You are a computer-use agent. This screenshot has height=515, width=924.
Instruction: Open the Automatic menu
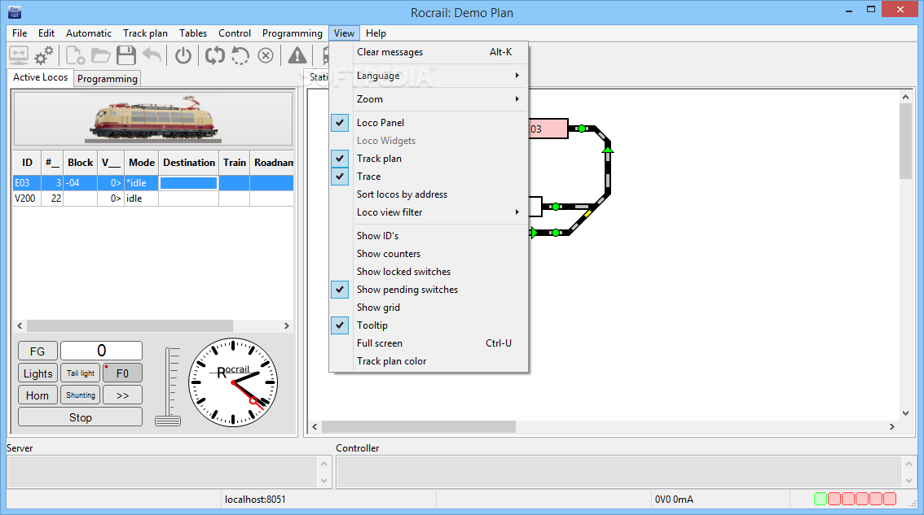coord(88,33)
